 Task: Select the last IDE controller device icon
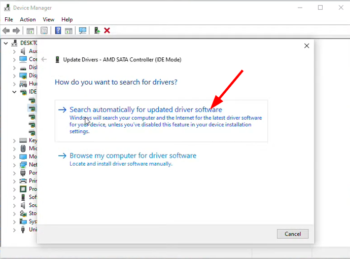32,133
